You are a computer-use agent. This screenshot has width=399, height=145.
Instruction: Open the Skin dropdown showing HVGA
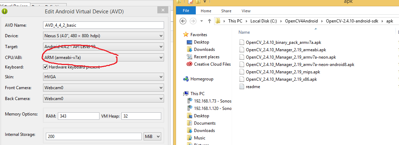[103, 77]
